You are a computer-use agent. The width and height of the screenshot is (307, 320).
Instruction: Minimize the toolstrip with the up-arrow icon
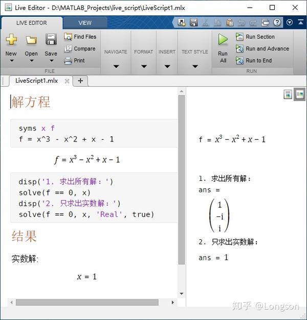click(301, 22)
